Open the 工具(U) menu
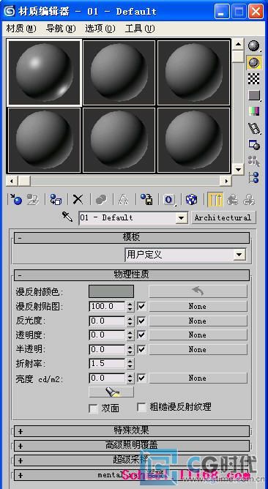This screenshot has width=268, height=489. click(139, 29)
